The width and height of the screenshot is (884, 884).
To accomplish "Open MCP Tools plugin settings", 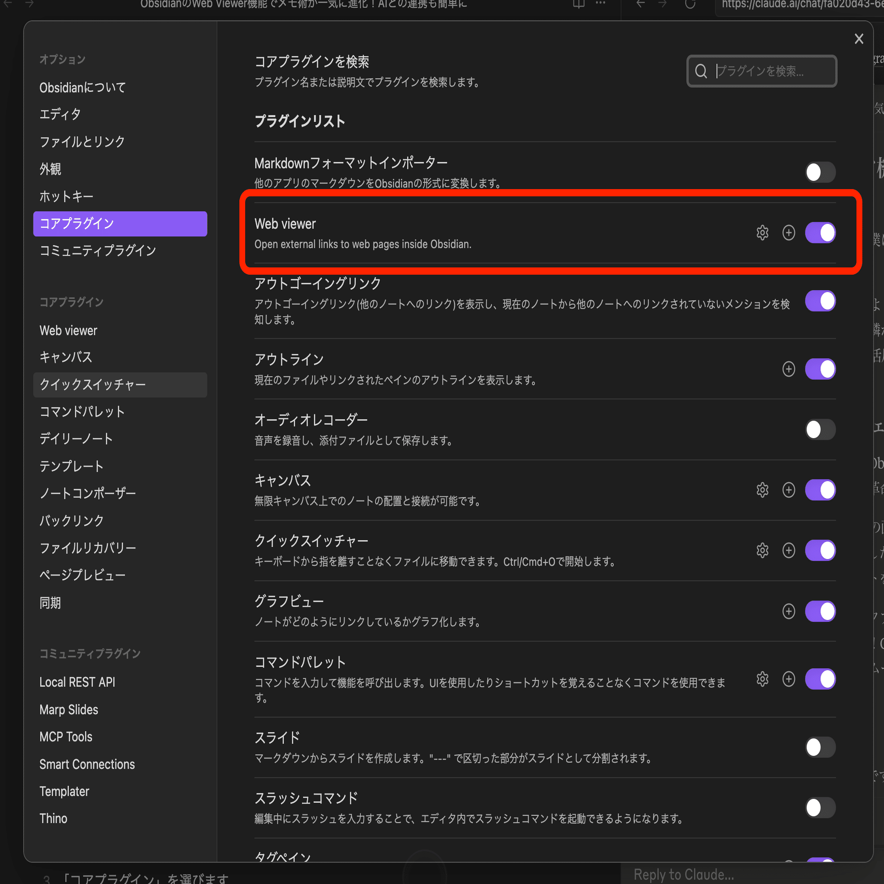I will [x=120, y=737].
